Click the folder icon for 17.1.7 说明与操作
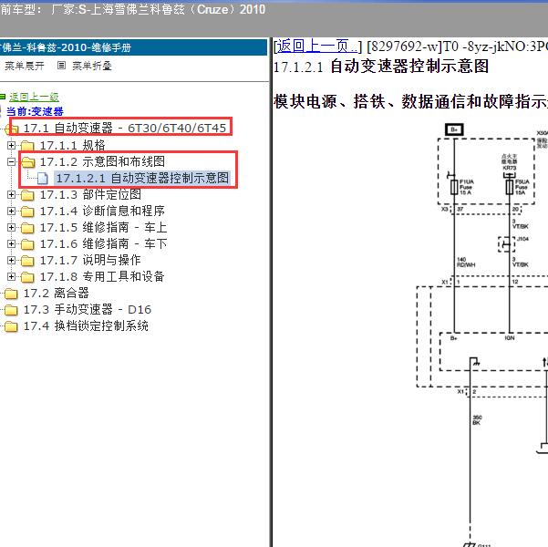The image size is (548, 547). (x=27, y=261)
